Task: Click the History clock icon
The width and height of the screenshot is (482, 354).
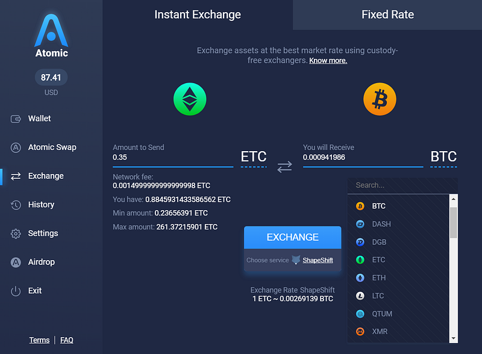Action: click(x=16, y=205)
